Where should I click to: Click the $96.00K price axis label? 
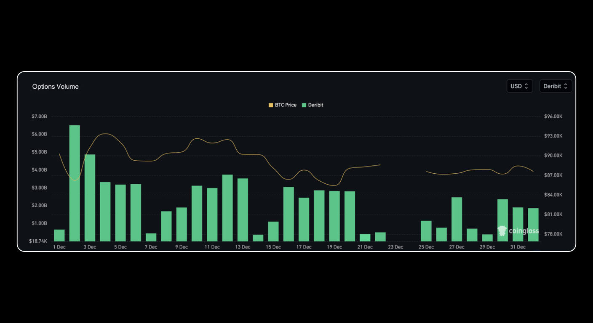(553, 116)
